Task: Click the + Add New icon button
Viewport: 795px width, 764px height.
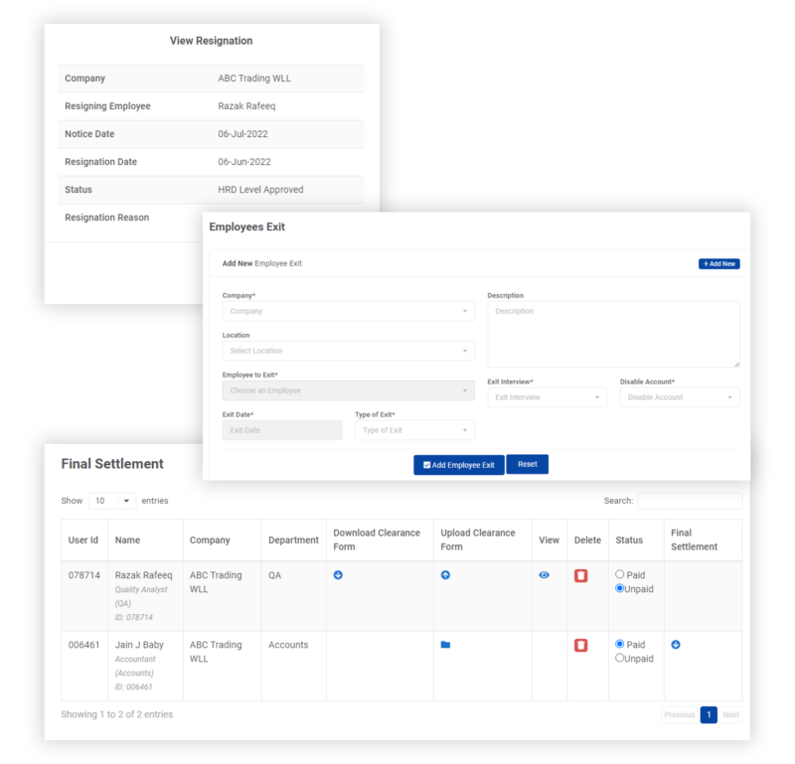Action: point(718,263)
